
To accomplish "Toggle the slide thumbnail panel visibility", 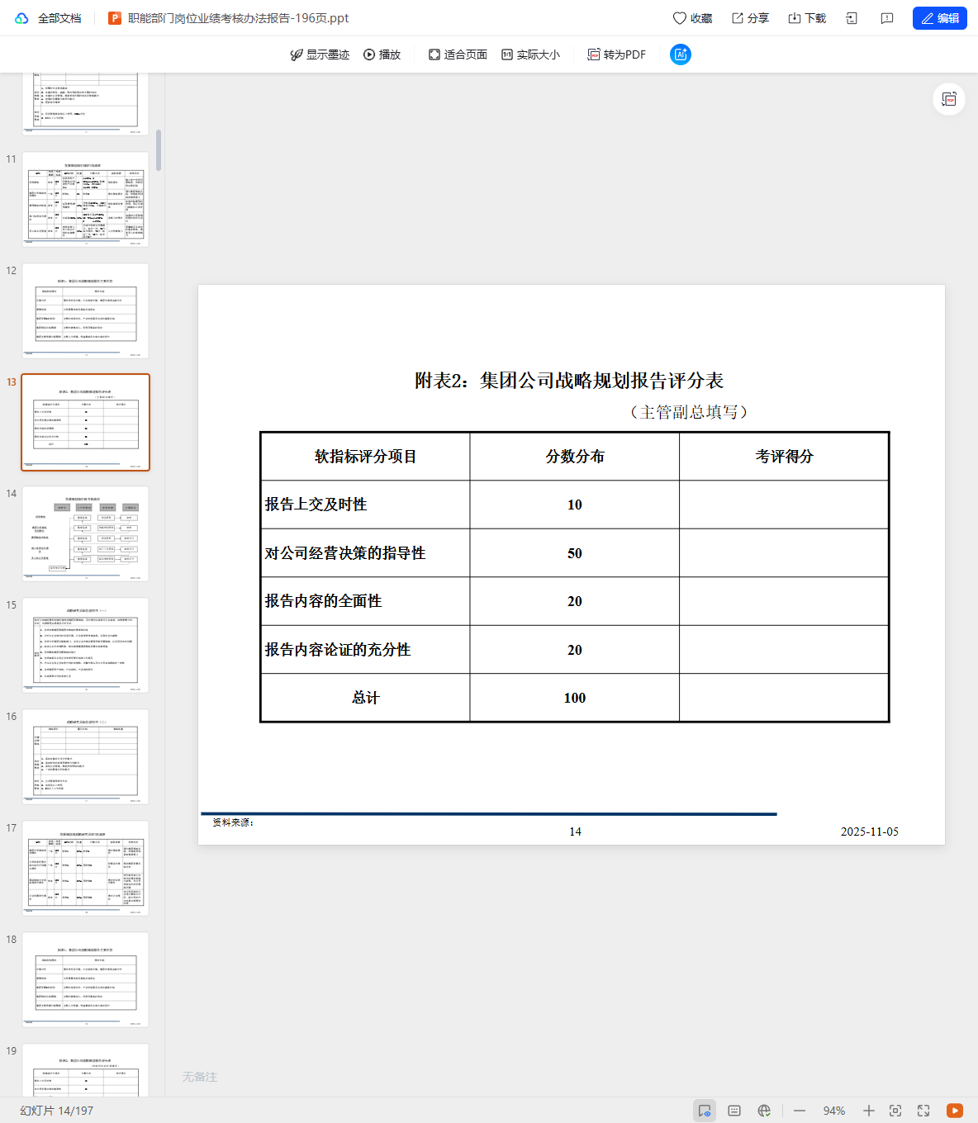I will click(x=704, y=1111).
